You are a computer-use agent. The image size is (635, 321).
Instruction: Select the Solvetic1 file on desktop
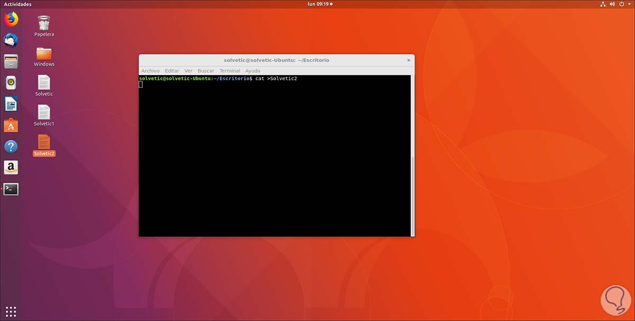(x=44, y=115)
